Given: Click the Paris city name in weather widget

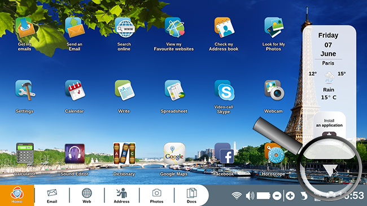Looking at the screenshot, I should click(x=328, y=63).
